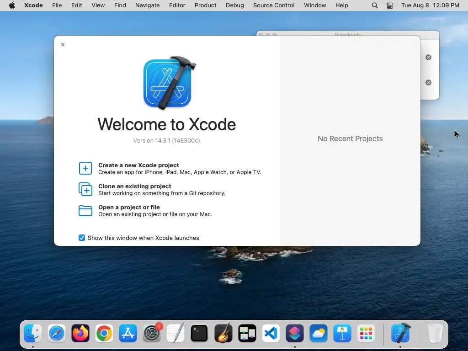Launch Firefox from the Dock
This screenshot has width=468, height=351.
[80, 333]
